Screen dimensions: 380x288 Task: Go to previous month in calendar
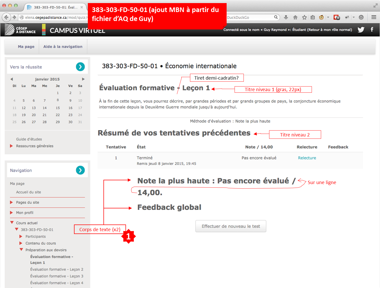click(12, 79)
